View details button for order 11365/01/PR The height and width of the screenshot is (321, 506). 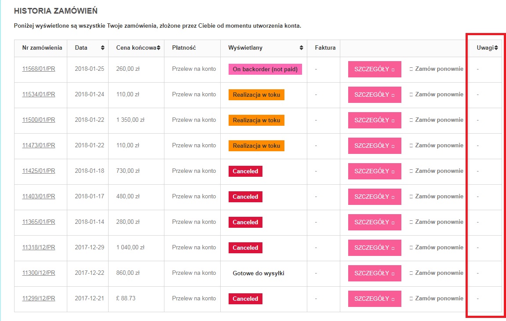click(x=375, y=222)
